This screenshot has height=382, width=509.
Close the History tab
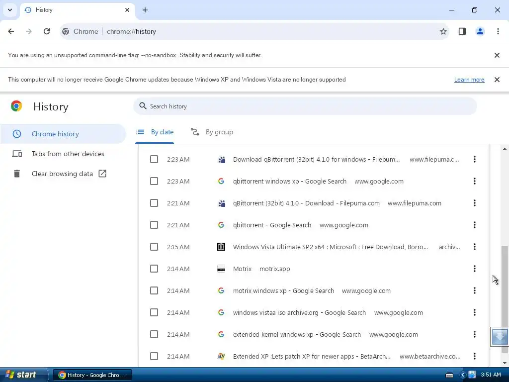[x=127, y=10]
